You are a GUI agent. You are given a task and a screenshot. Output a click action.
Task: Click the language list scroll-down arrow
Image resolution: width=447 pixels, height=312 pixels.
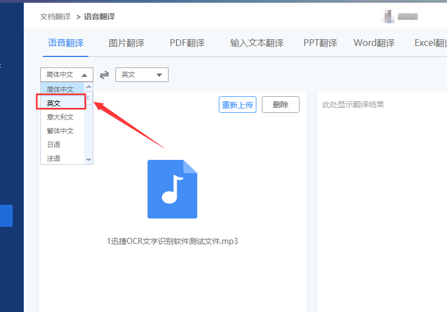tap(88, 160)
